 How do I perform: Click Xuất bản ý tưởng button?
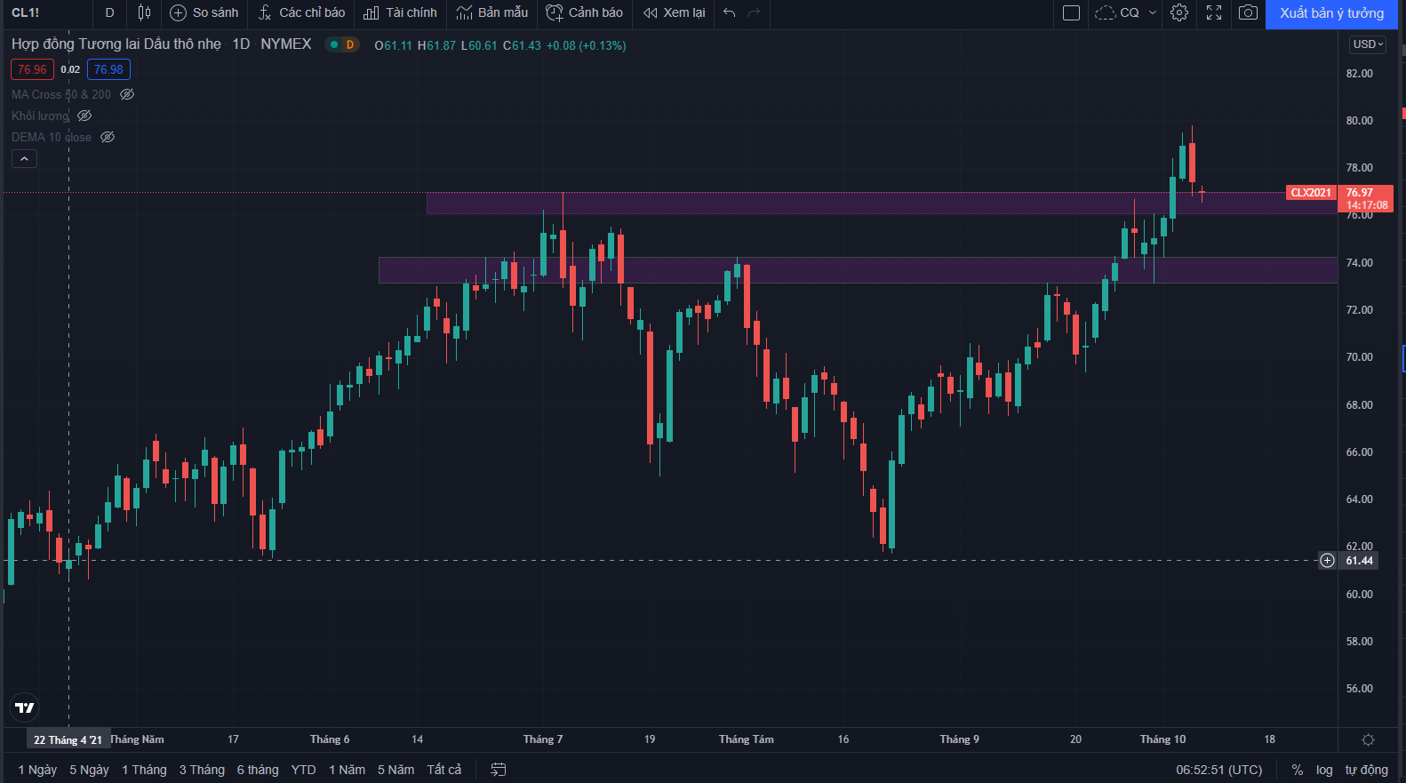point(1330,12)
